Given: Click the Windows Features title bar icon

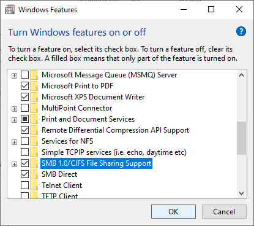Looking at the screenshot, I should [x=10, y=10].
